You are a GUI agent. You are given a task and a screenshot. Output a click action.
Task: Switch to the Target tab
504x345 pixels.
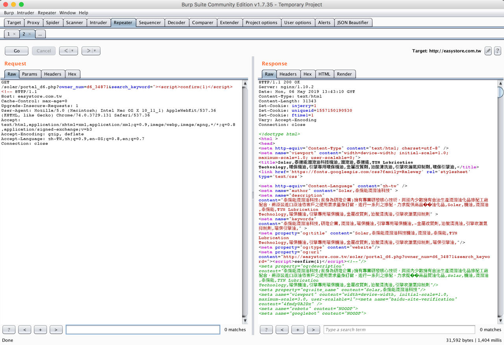[x=14, y=23]
